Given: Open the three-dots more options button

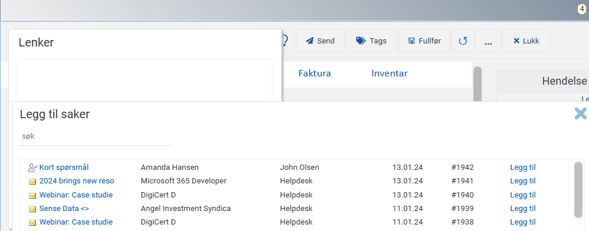Looking at the screenshot, I should [488, 41].
